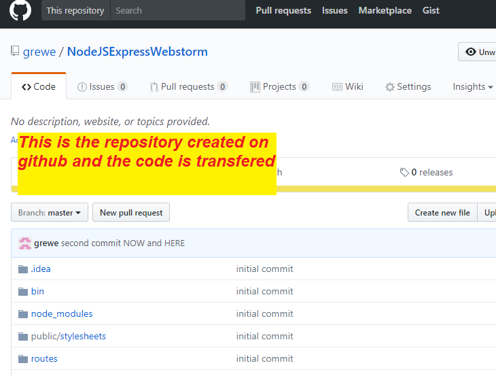Click the public/stylesheets folder icon

pos(23,336)
